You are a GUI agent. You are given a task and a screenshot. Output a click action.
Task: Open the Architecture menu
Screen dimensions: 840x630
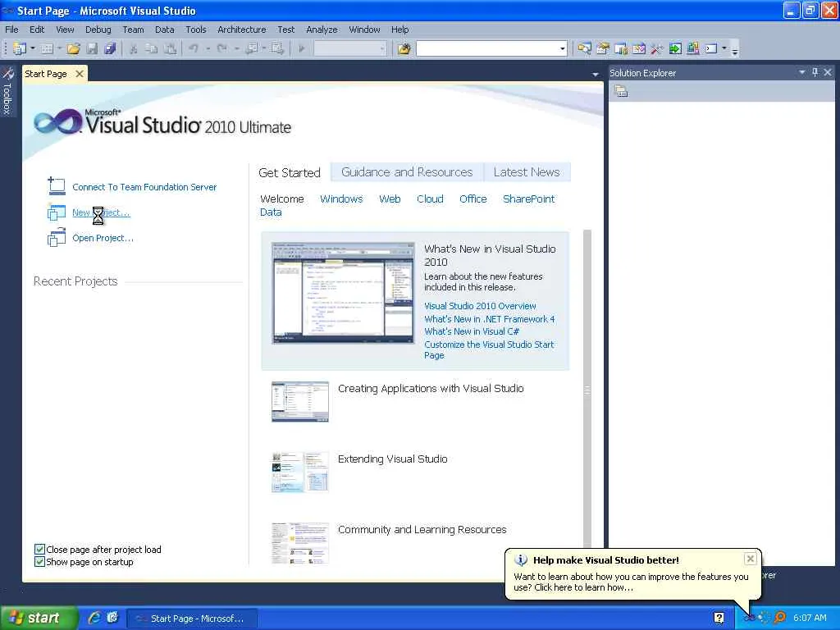point(242,30)
